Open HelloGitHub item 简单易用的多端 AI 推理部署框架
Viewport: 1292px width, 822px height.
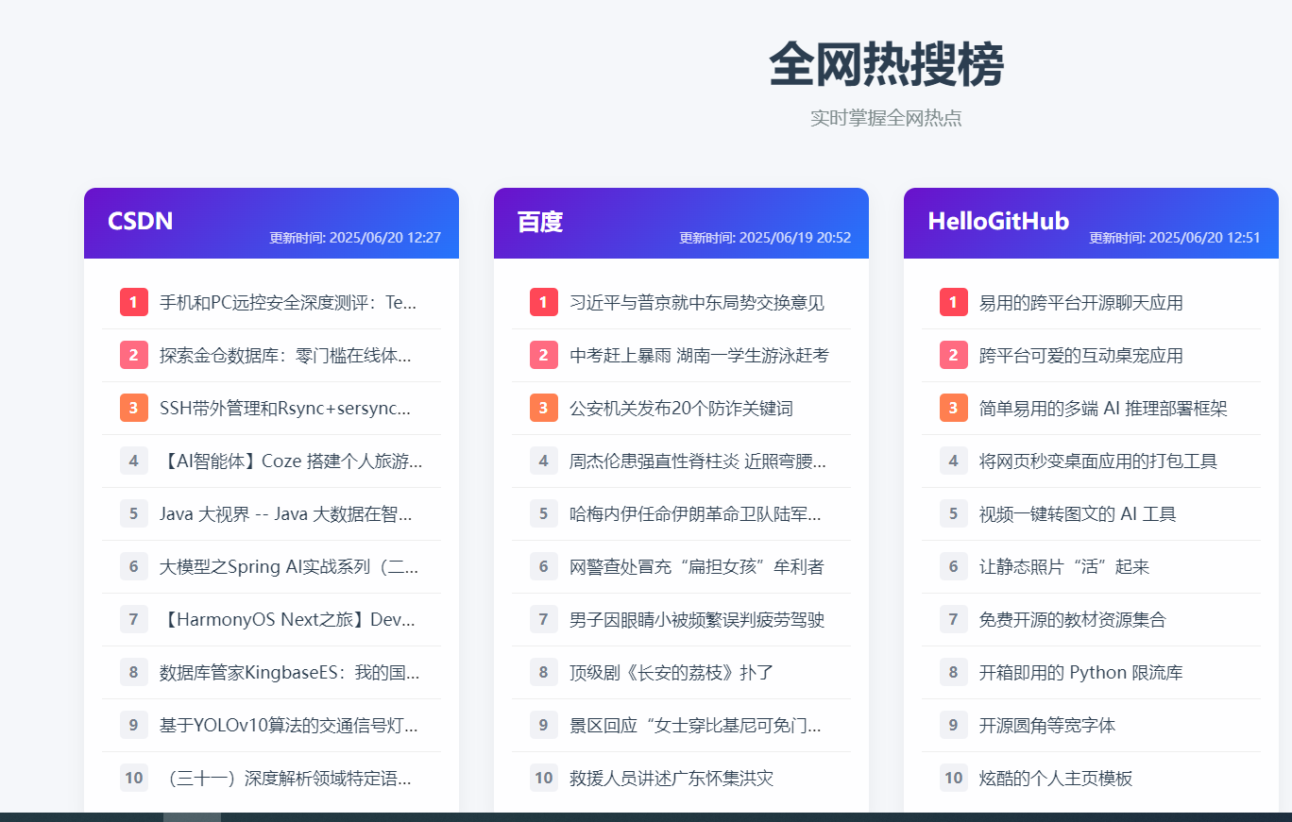[1103, 408]
